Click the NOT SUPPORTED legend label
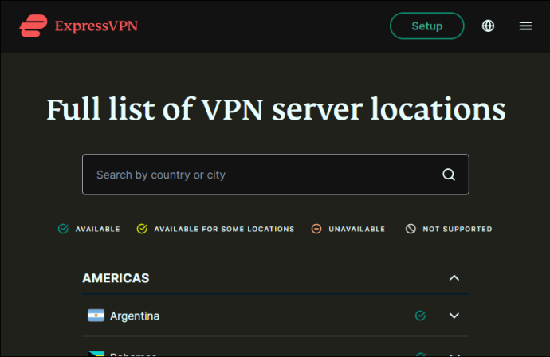This screenshot has width=550, height=357. click(x=458, y=229)
